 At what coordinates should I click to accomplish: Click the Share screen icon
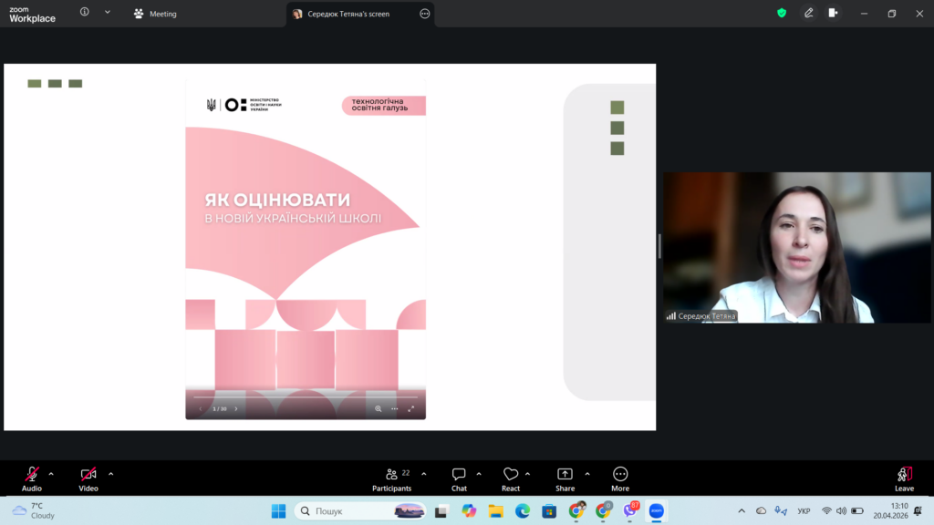point(565,479)
